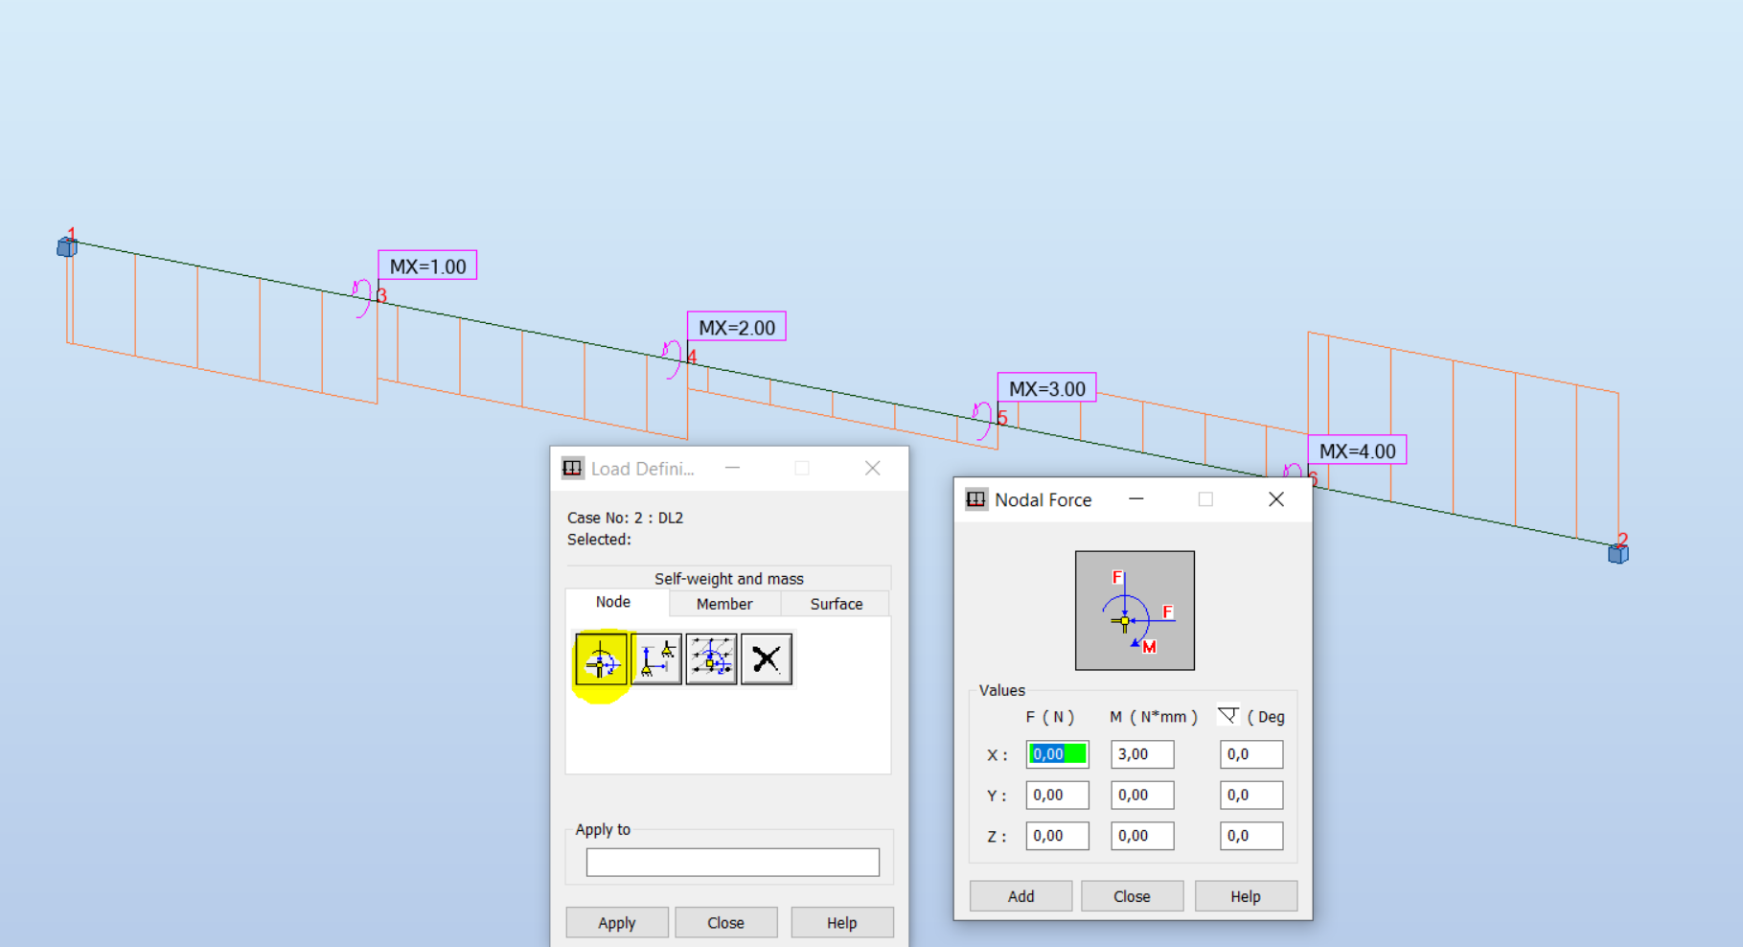Screen dimensions: 1743x947
Task: Select the force-on-grid-point load tool
Action: click(x=712, y=658)
